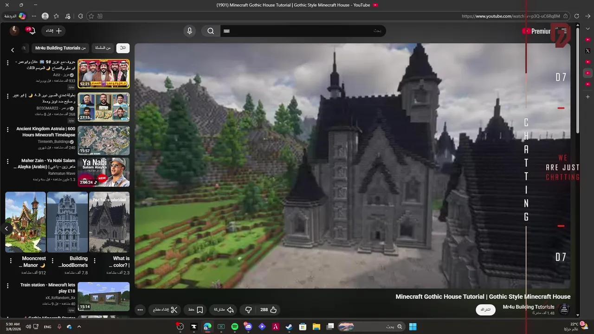Open the YouTube account avatar menu
594x334 pixels.
pyautogui.click(x=14, y=31)
